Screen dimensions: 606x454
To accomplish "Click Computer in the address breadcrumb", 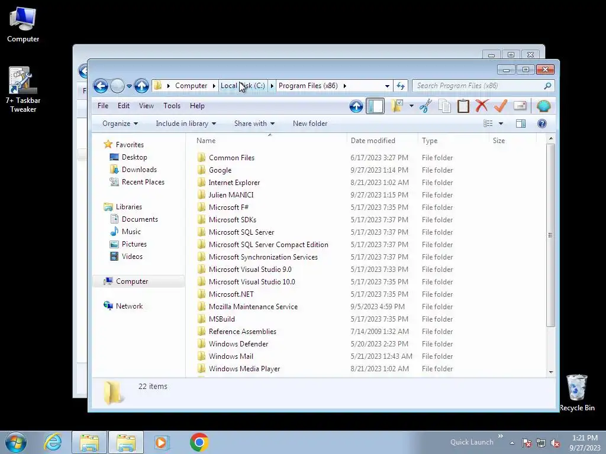I will click(x=191, y=86).
